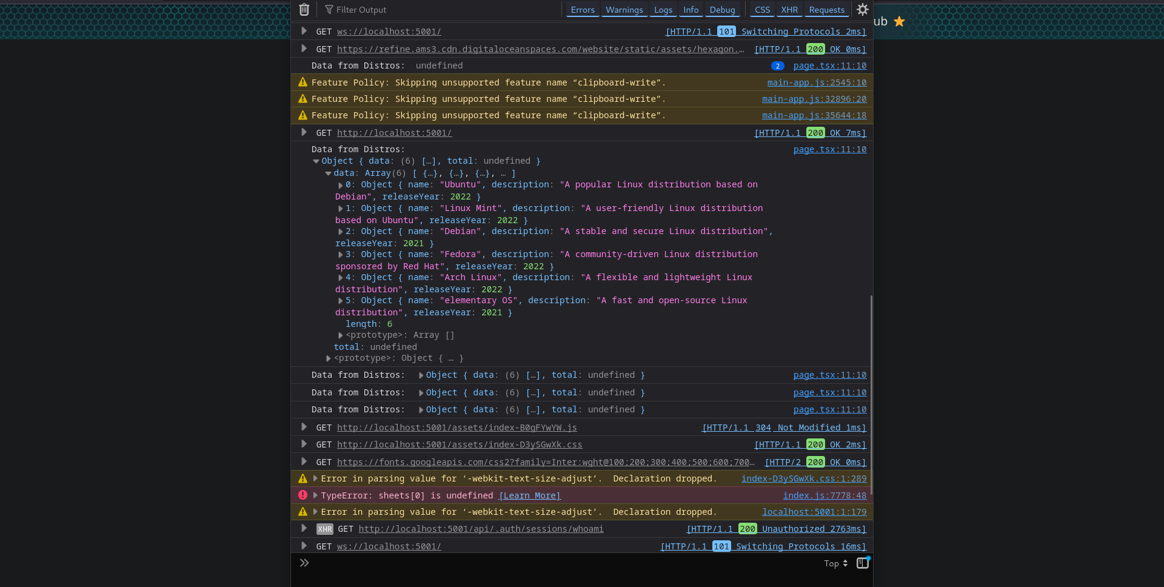Screen dimensions: 1164x587
Task: Expand array item 1 Linux Mint object
Action: click(x=341, y=209)
